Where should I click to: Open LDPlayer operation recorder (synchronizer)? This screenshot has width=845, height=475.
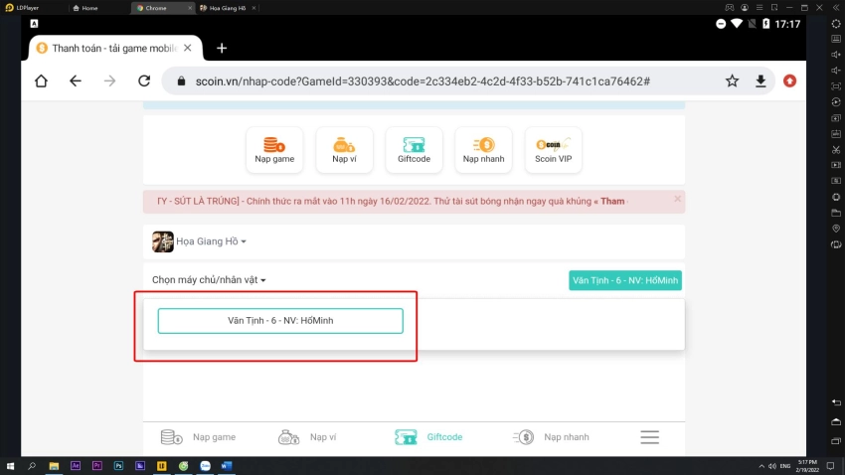click(x=836, y=102)
